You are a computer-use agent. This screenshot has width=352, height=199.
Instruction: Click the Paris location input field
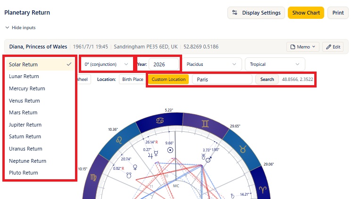[222, 80]
